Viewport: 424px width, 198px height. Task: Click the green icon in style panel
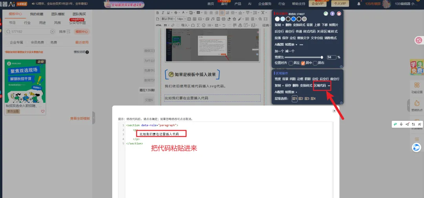[x=326, y=14]
